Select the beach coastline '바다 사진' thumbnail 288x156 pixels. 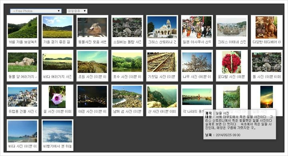coord(22,131)
